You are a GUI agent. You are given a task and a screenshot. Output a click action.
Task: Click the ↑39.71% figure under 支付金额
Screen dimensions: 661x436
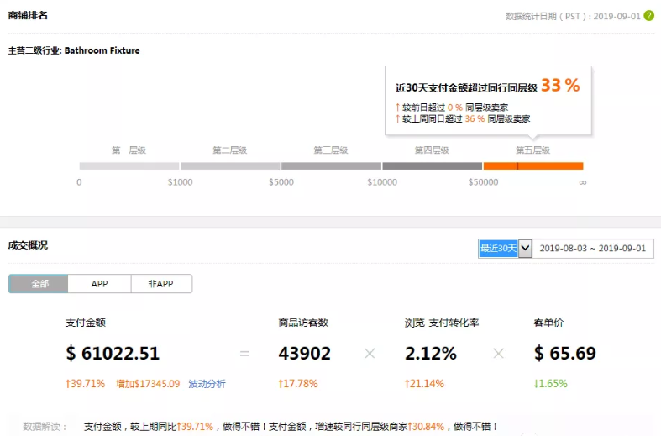[85, 384]
